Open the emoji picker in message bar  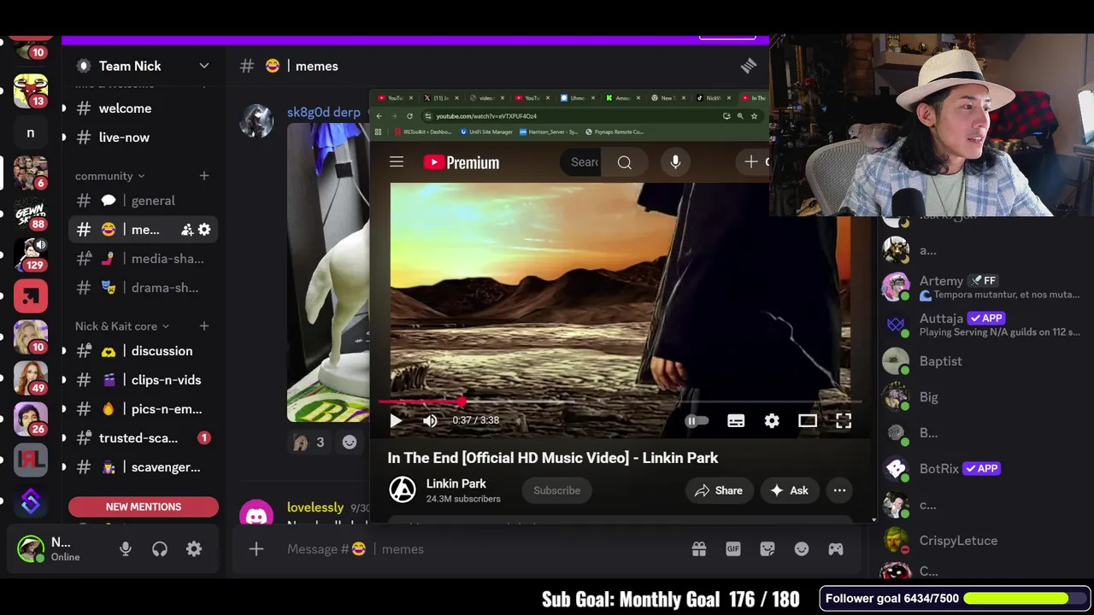(802, 549)
